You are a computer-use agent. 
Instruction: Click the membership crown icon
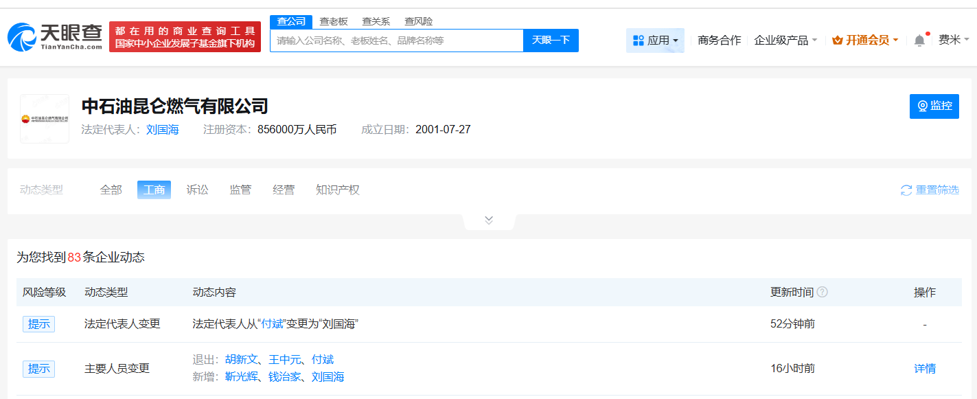[x=837, y=41]
